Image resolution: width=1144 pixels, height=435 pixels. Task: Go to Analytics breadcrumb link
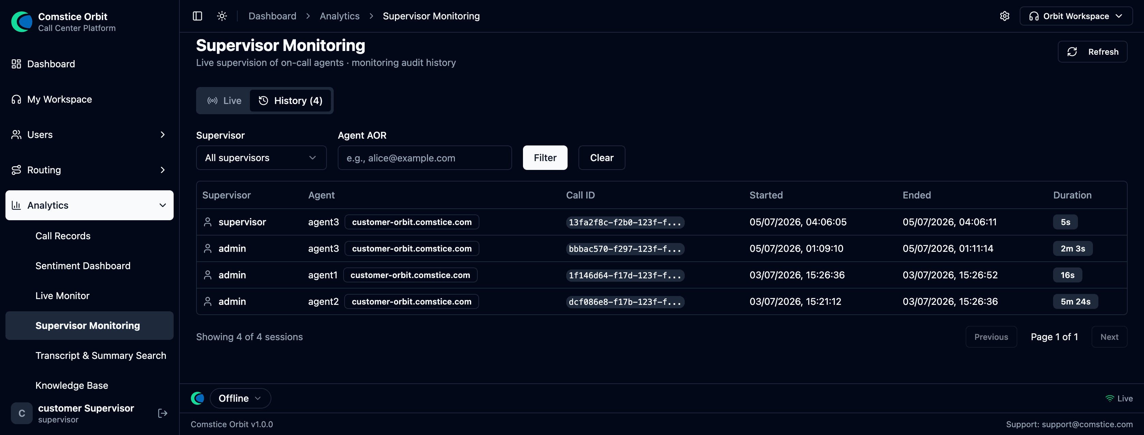coord(340,16)
